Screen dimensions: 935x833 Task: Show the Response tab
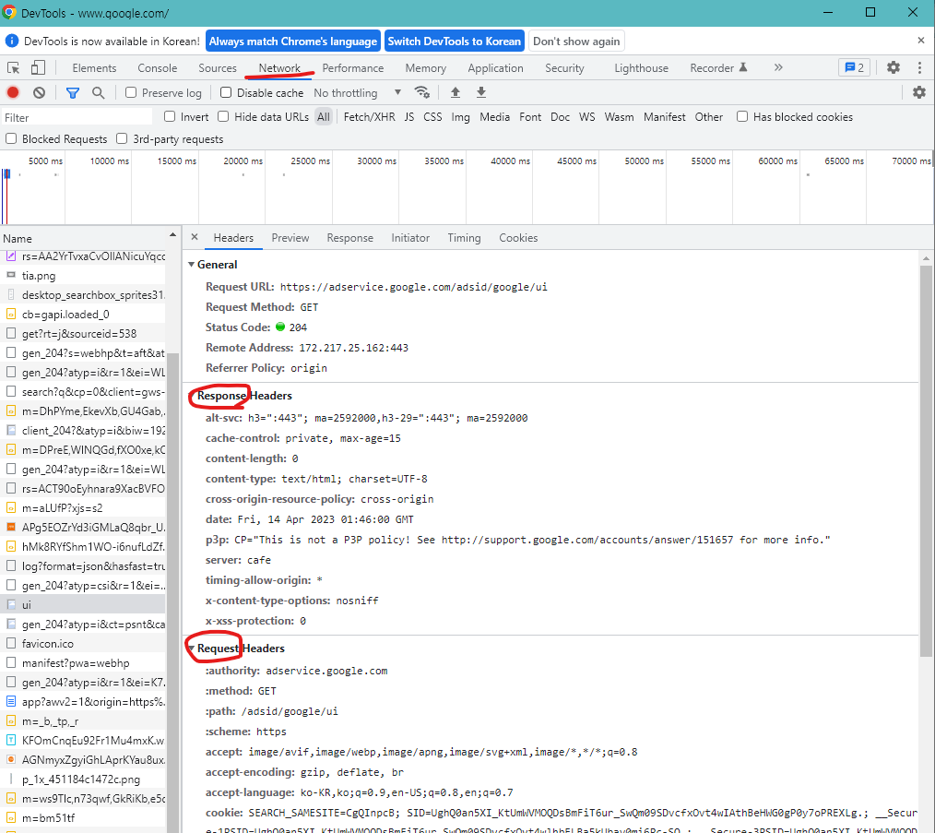(x=350, y=237)
